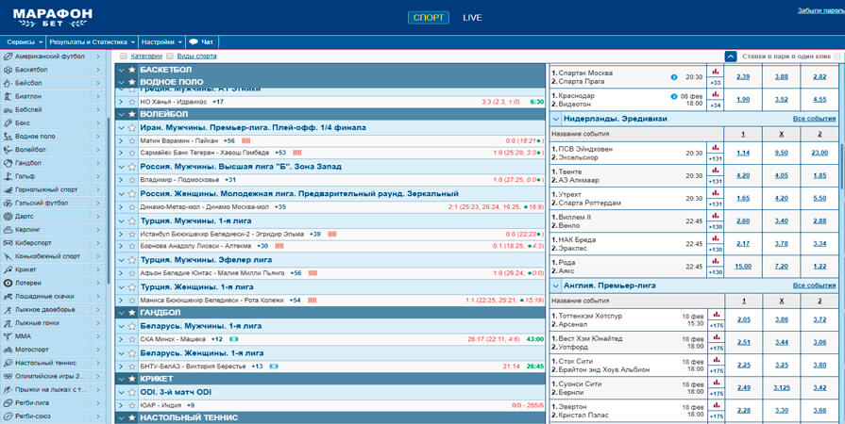Image resolution: width=845 pixels, height=424 pixels.
Task: Click the Забыли пароль link
Action: [x=820, y=10]
